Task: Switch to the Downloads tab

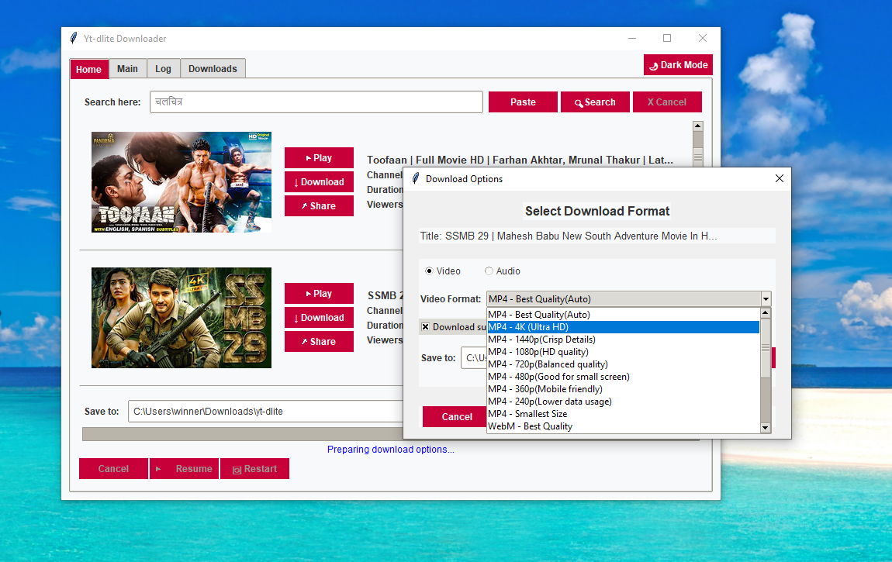Action: tap(213, 69)
